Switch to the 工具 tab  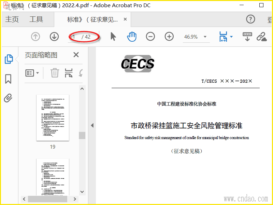36,19
